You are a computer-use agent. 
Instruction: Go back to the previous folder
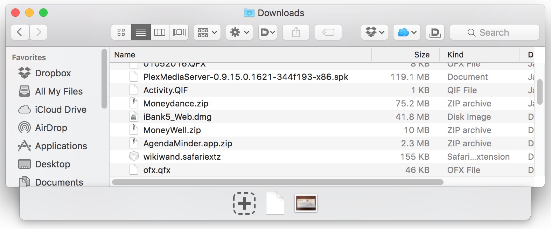tap(20, 32)
